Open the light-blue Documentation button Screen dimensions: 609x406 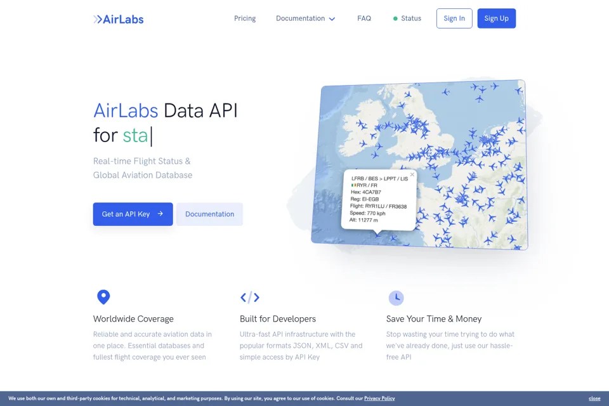(210, 214)
